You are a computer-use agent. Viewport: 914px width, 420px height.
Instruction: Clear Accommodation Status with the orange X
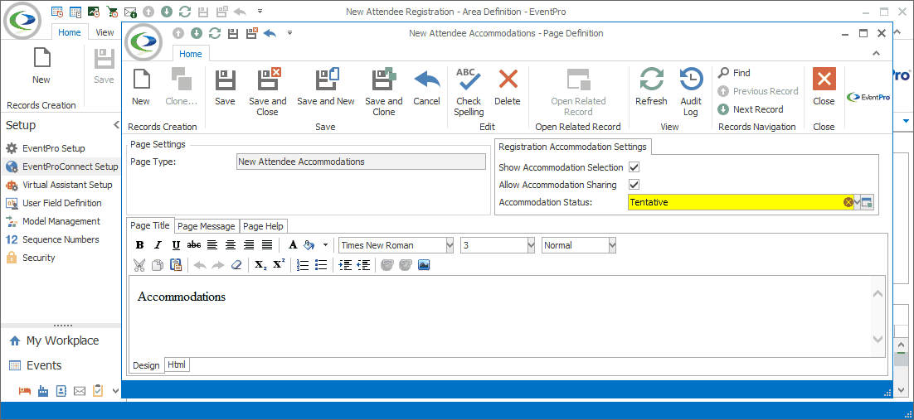pos(848,202)
